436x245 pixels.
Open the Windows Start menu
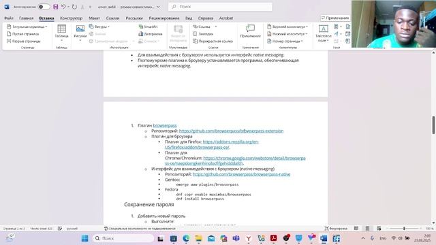tap(84, 238)
